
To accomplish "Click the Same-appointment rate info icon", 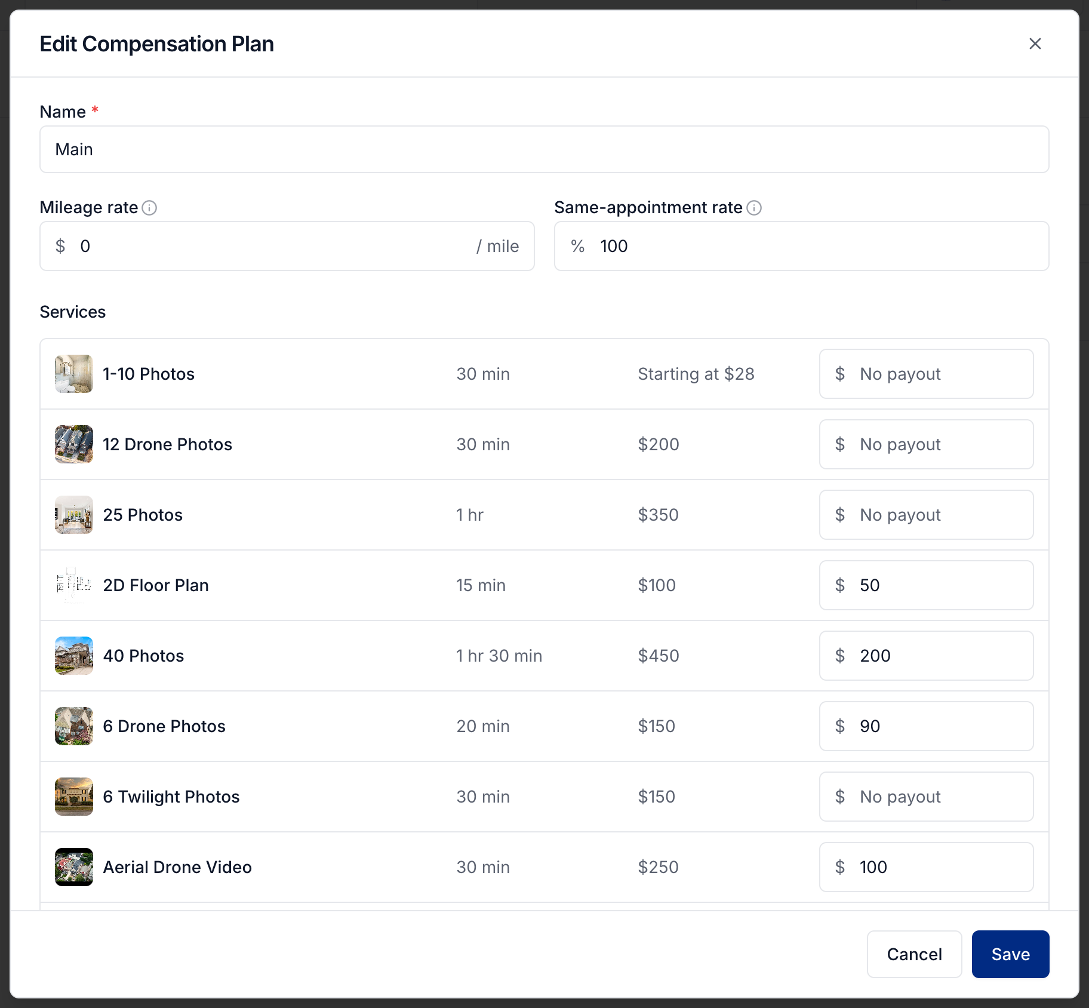I will (x=754, y=208).
